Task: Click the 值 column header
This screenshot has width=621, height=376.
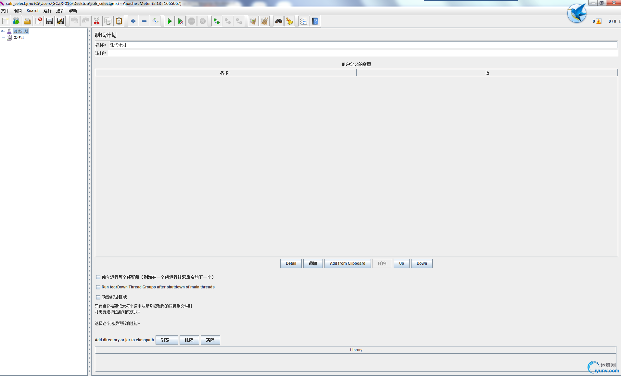Action: (x=487, y=73)
